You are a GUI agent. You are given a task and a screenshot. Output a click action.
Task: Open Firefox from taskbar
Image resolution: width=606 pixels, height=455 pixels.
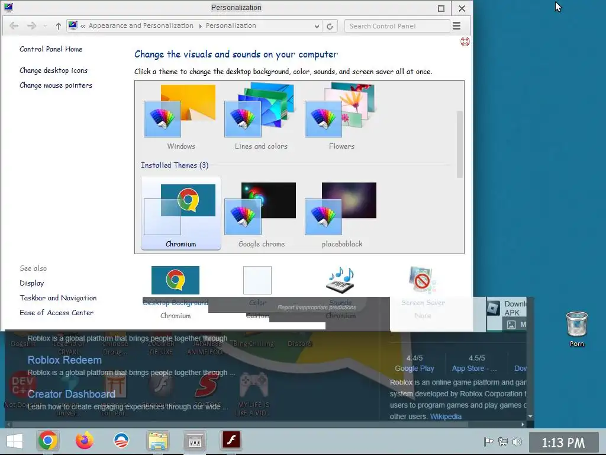84,441
